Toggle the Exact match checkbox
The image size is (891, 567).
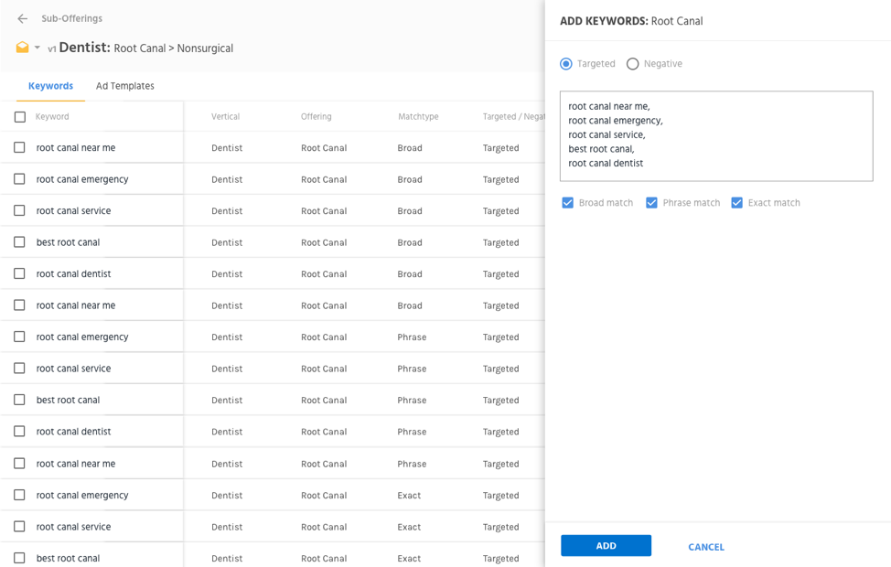tap(736, 203)
